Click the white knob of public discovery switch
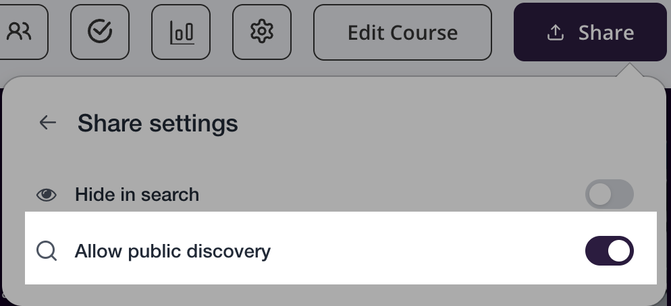Viewport: 671px width, 306px height. click(x=620, y=251)
